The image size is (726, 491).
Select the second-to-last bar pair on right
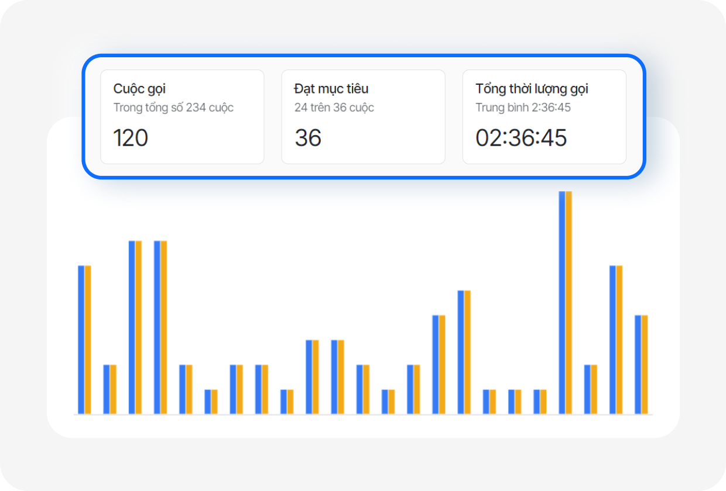(616, 340)
